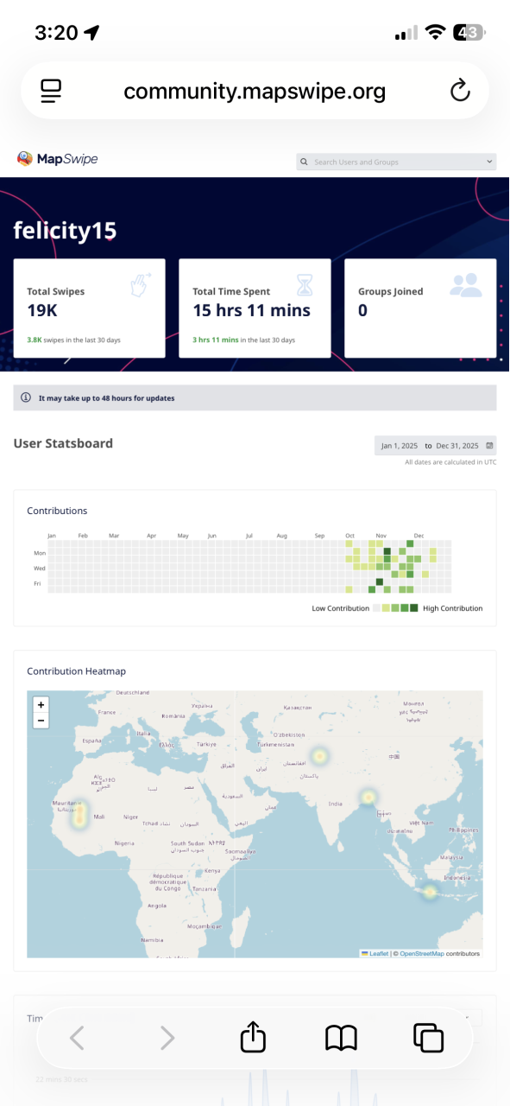Image resolution: width=510 pixels, height=1106 pixels.
Task: Open the MapSwipe logo home link
Action: tap(57, 159)
